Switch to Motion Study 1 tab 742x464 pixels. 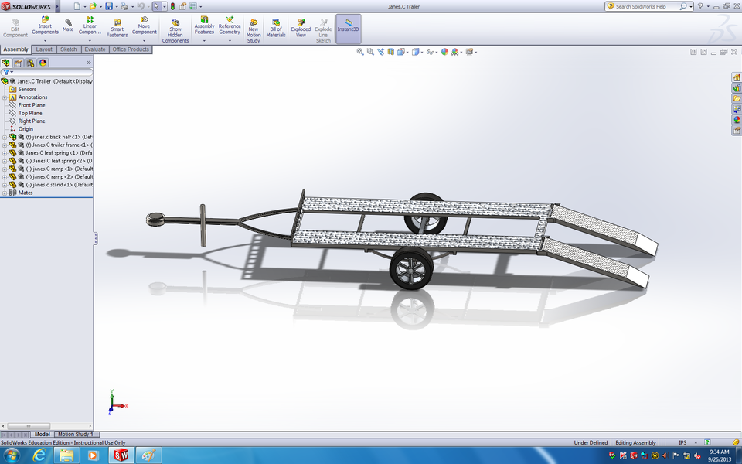(76, 434)
